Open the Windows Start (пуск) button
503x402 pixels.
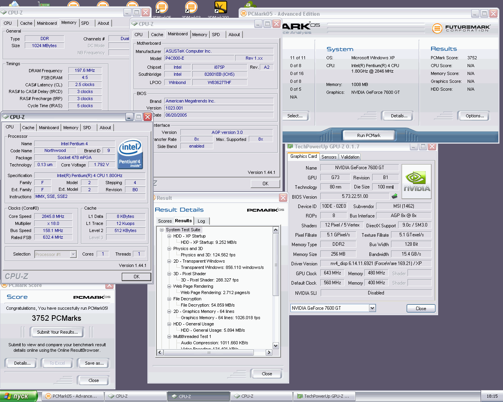pos(18,396)
